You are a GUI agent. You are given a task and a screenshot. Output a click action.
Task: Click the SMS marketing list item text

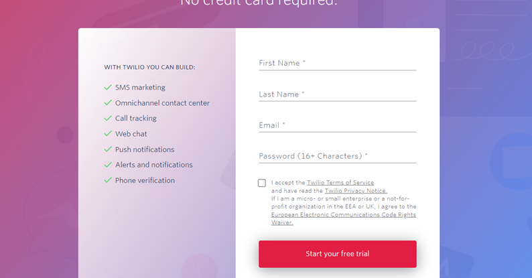pos(140,88)
